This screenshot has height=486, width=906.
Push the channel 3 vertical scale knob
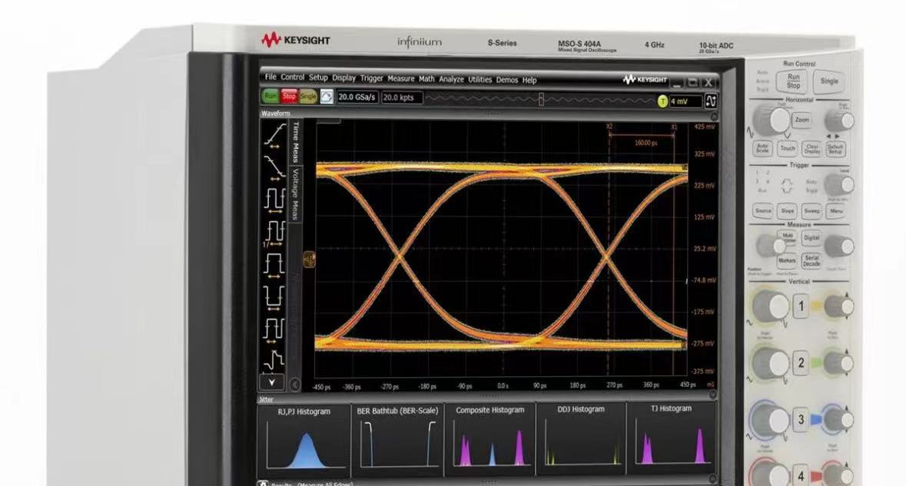coord(770,420)
